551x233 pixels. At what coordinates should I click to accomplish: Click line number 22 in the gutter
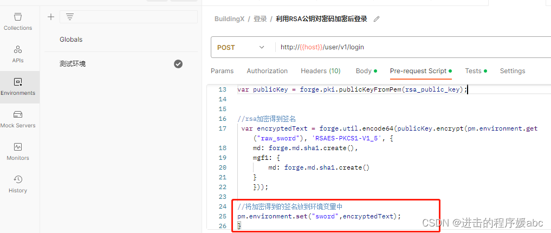click(223, 187)
